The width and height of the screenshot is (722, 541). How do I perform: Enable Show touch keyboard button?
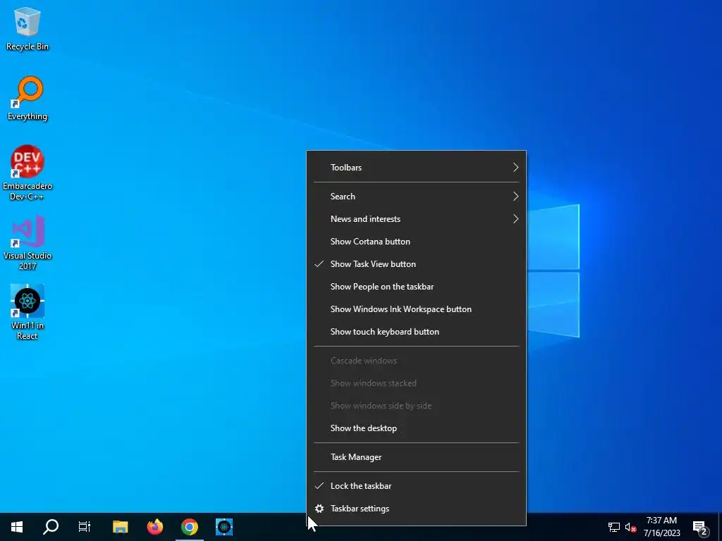click(416, 332)
